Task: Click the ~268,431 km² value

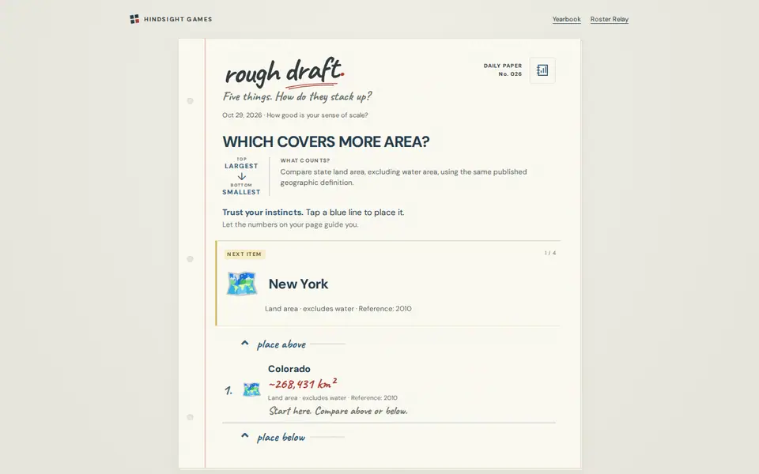Action: click(303, 384)
